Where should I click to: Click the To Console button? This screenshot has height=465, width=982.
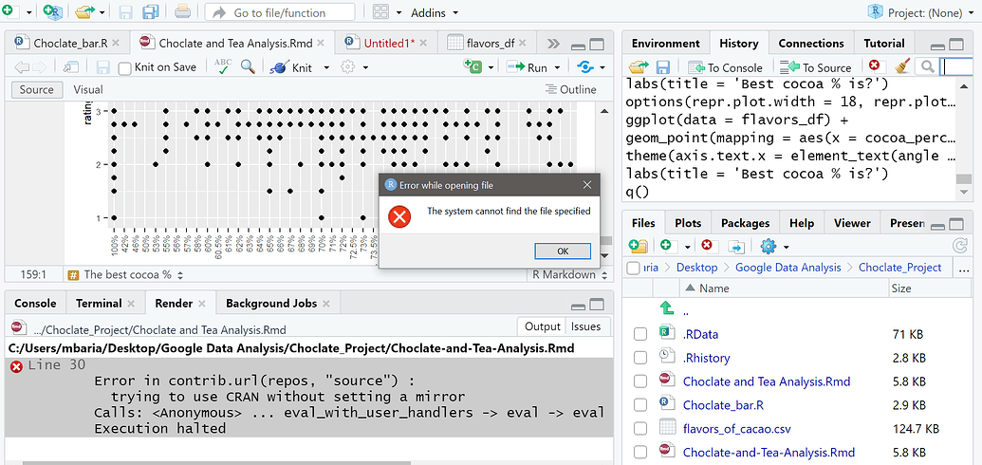(x=725, y=67)
